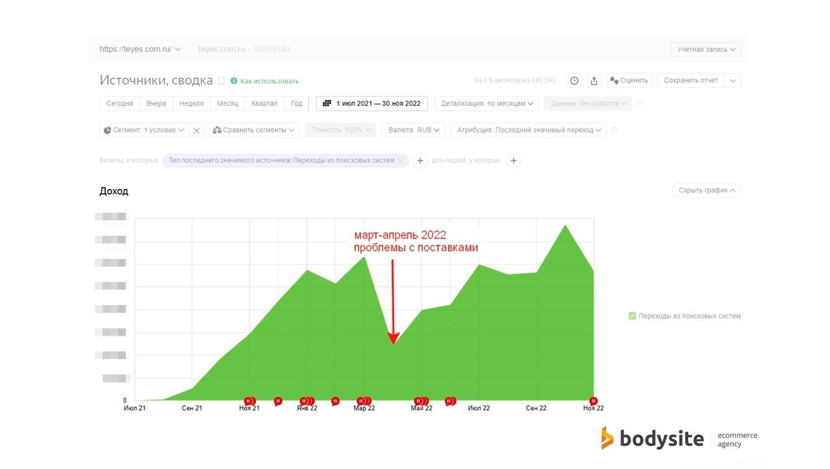
Task: Open Точность: 100% dropdown
Action: pyautogui.click(x=340, y=130)
